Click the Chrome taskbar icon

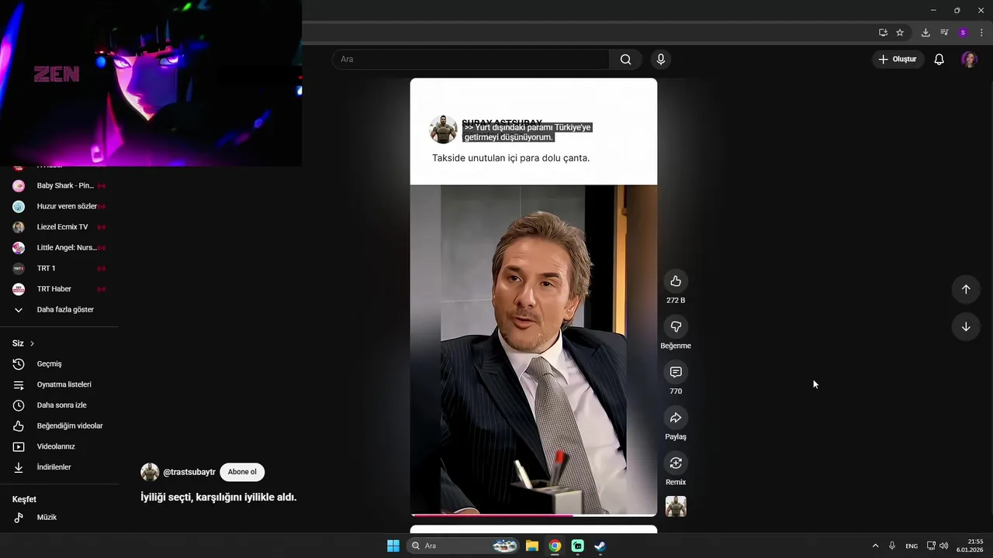click(x=555, y=546)
